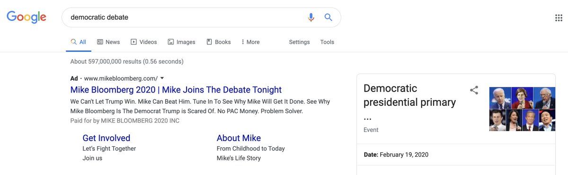Click the blue magnifier search button
Image resolution: width=568 pixels, height=175 pixels.
pos(328,17)
